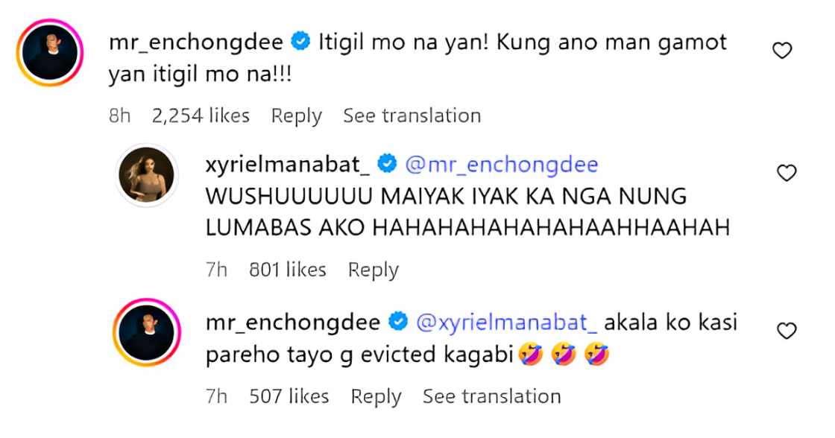The width and height of the screenshot is (835, 438).
Task: Click the 2,254 likes count
Action: [x=200, y=115]
